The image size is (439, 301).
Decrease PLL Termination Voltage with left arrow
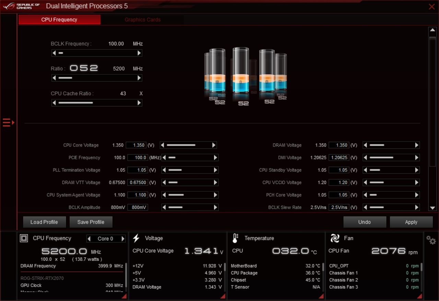164,170
